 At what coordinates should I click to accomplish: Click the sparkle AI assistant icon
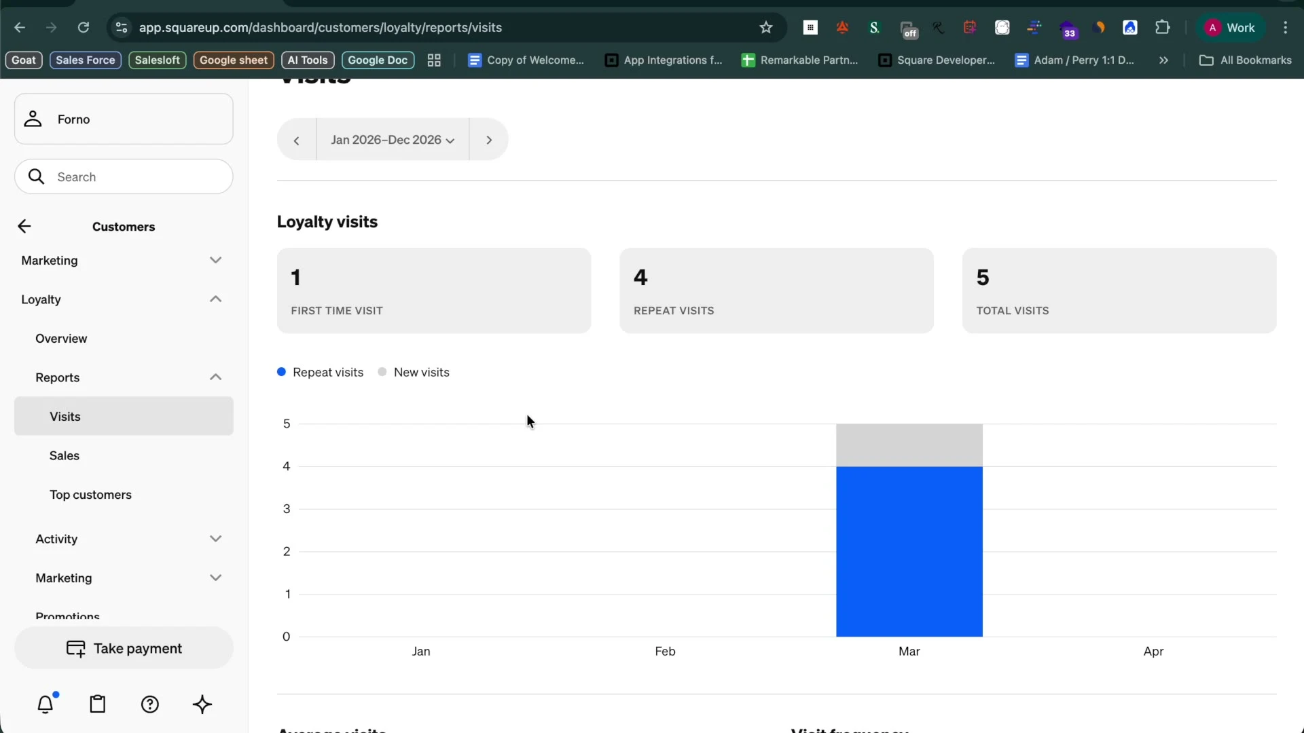point(202,704)
